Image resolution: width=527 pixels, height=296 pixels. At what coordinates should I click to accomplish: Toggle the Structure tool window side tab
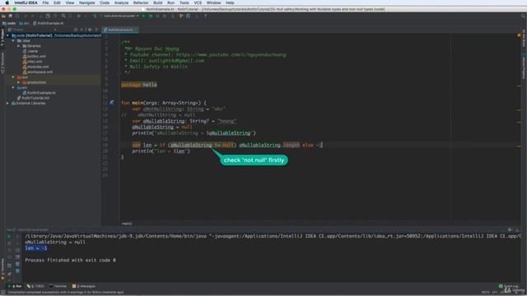2,62
